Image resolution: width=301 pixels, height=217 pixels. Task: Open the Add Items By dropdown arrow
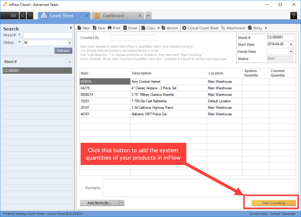(122, 203)
